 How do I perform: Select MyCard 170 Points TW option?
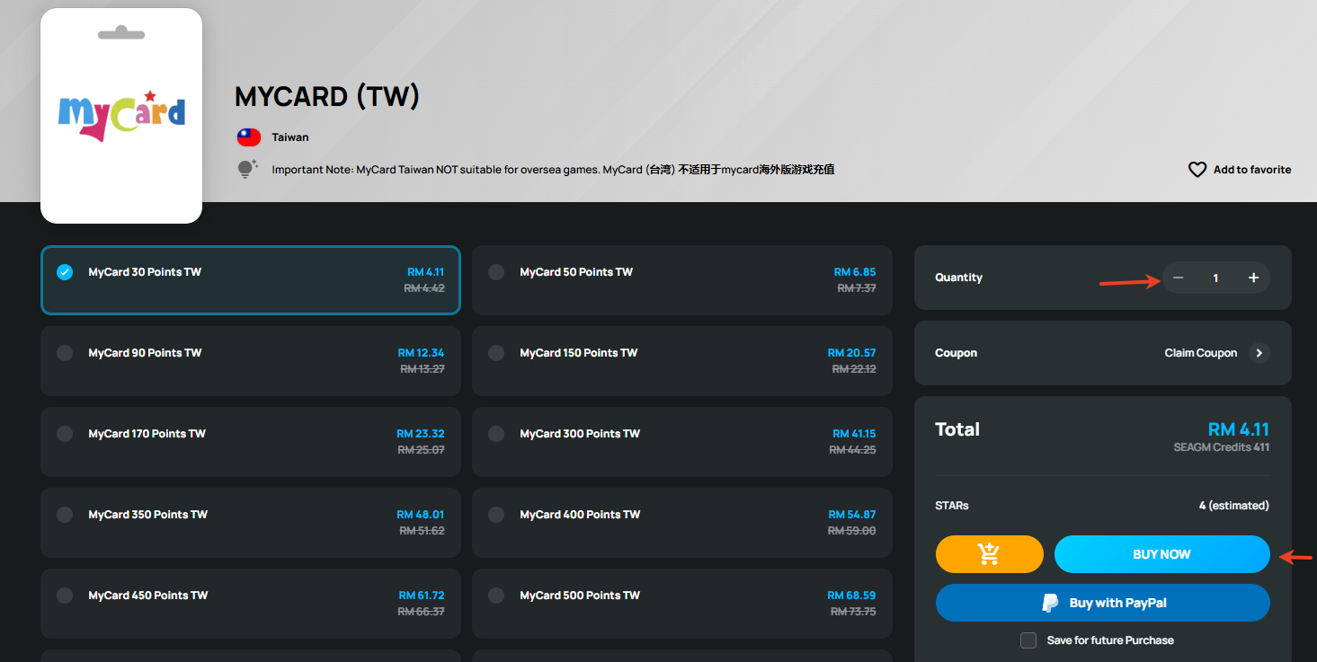tap(251, 442)
